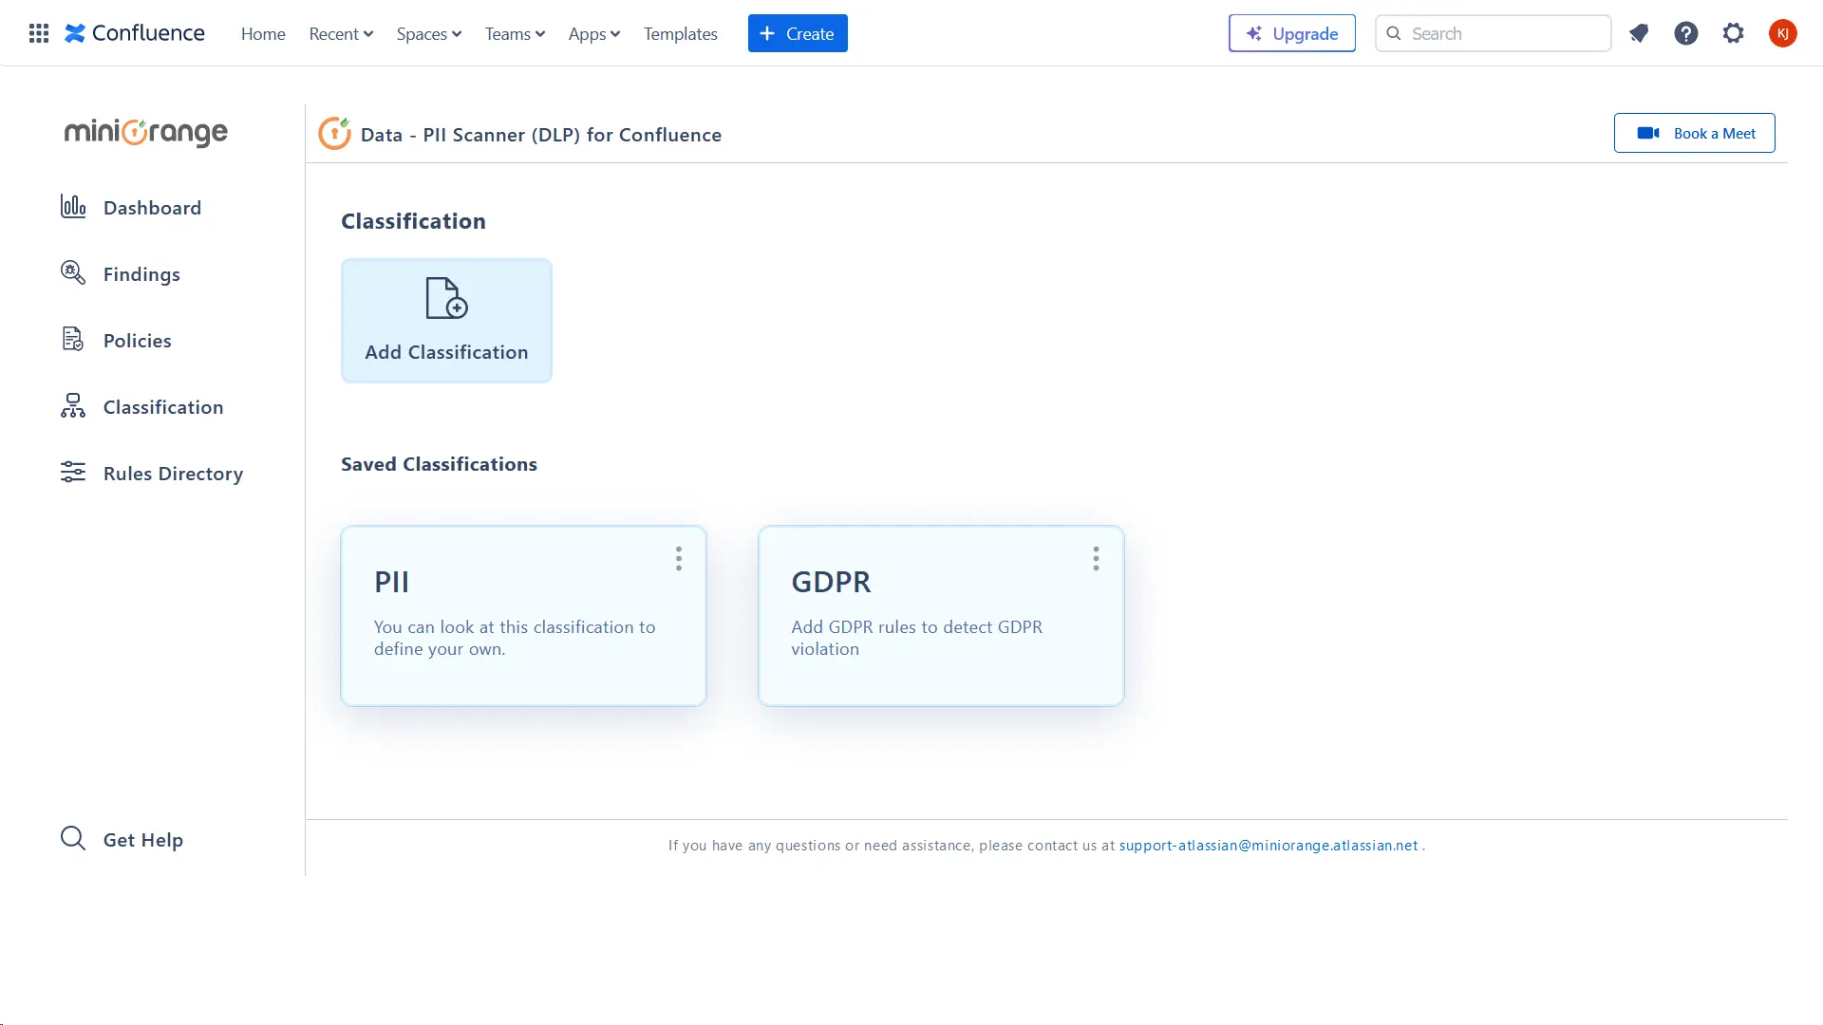Open the KJ user profile avatar
Image resolution: width=1823 pixels, height=1025 pixels.
[1782, 33]
